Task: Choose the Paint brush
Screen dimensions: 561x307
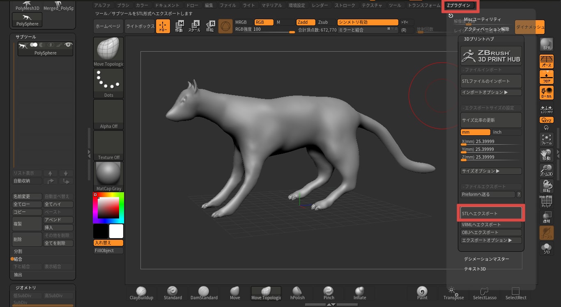Action: (x=422, y=293)
